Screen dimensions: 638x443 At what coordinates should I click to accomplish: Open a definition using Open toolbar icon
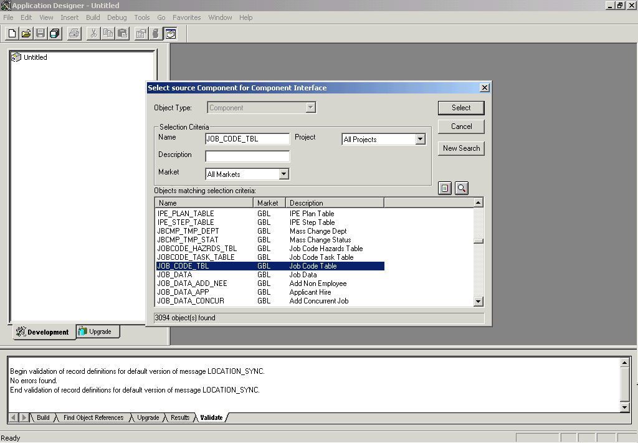(x=25, y=33)
